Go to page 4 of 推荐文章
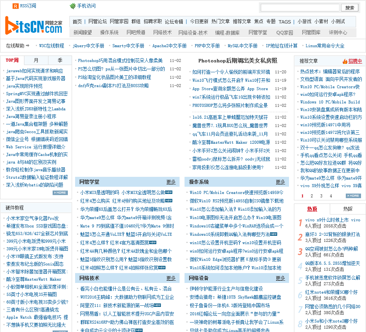Screen dimensions: 366x332 pyautogui.click(x=331, y=196)
